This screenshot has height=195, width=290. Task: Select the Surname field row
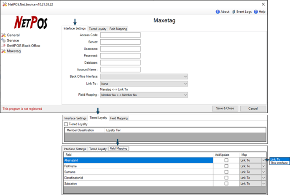138,172
